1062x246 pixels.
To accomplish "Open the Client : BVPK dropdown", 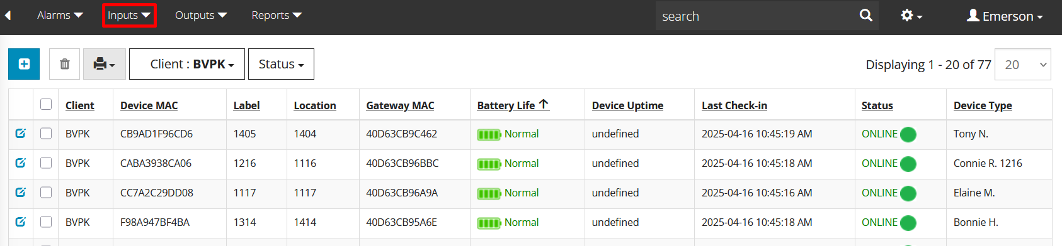I will coord(187,64).
